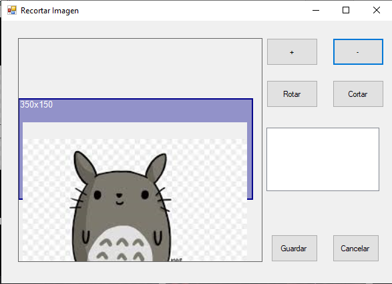
Task: Crop the selection with Cortar
Action: click(x=358, y=94)
